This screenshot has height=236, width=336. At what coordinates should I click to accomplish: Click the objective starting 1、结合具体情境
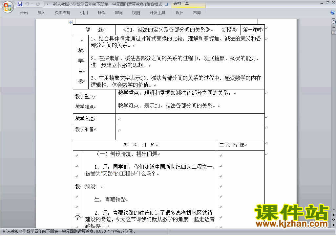[x=176, y=42]
